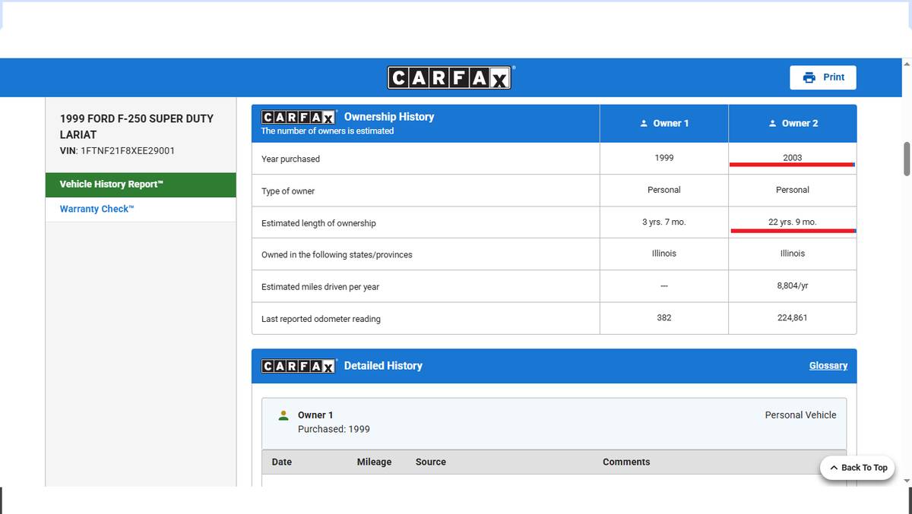Open the Glossary link
Image resolution: width=912 pixels, height=514 pixels.
click(828, 366)
